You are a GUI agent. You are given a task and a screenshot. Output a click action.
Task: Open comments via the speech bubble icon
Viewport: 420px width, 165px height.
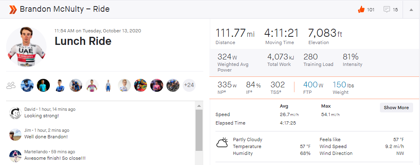click(x=386, y=10)
